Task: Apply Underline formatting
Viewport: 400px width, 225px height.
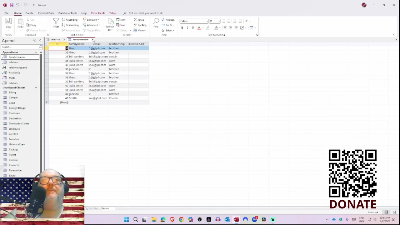Action: 193,28
